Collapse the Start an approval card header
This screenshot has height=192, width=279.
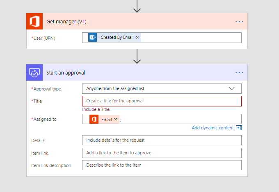point(137,72)
